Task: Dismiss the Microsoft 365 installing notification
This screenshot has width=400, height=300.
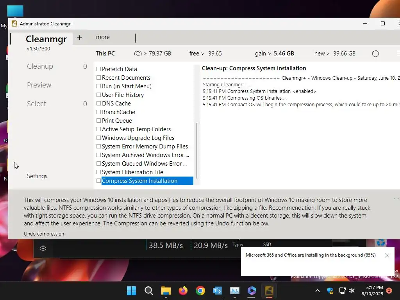Action: pos(387,255)
